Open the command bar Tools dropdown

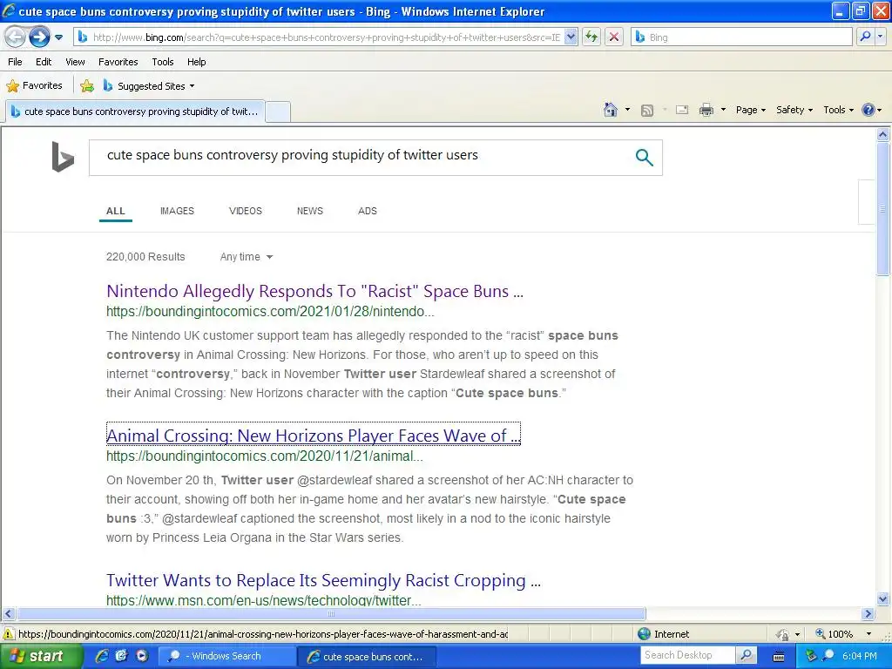click(838, 110)
